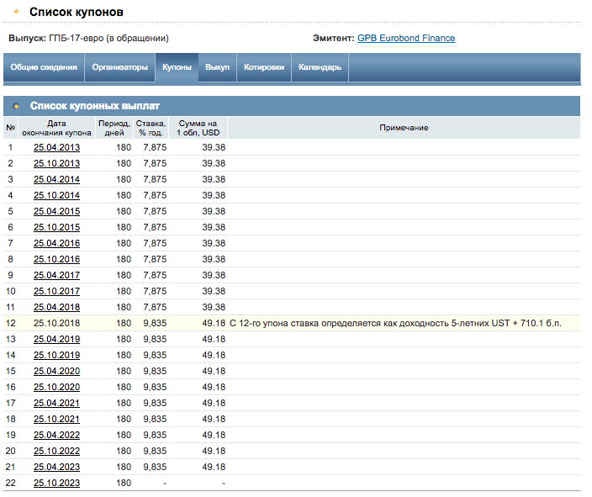This screenshot has width=592, height=497.
Task: Click the Сумма на 1 обл, USD header
Action: coord(198,128)
